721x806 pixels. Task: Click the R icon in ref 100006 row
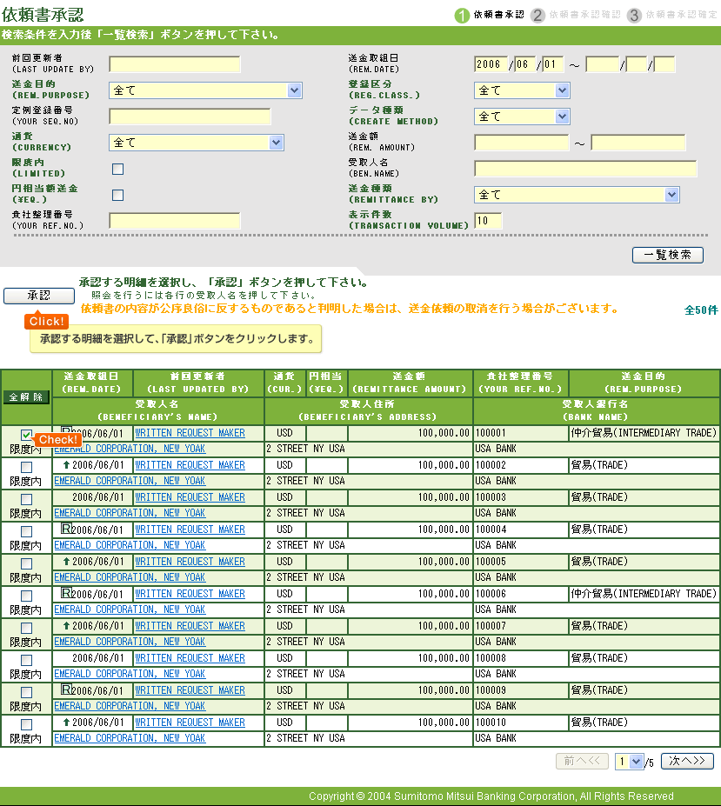66,593
